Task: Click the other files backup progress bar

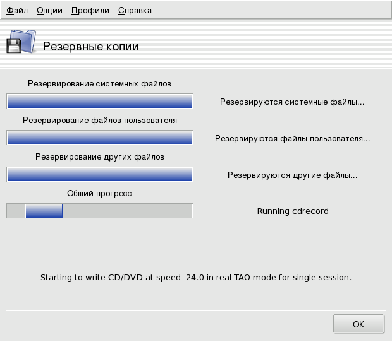Action: [x=99, y=175]
